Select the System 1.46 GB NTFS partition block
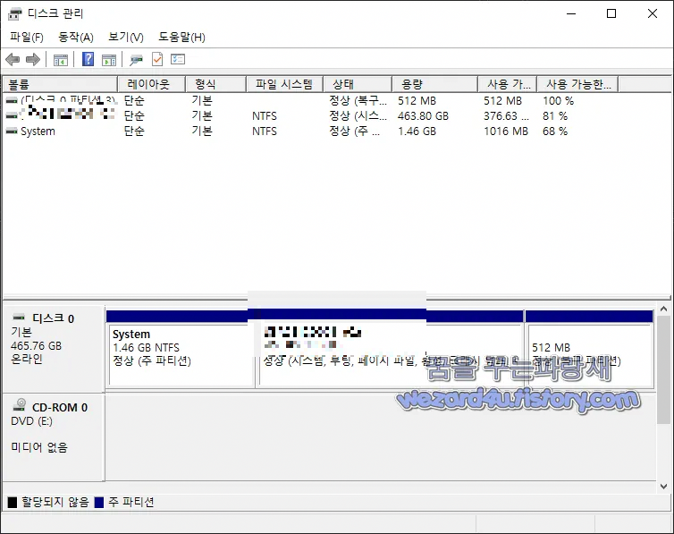Image resolution: width=674 pixels, height=534 pixels. 181,349
